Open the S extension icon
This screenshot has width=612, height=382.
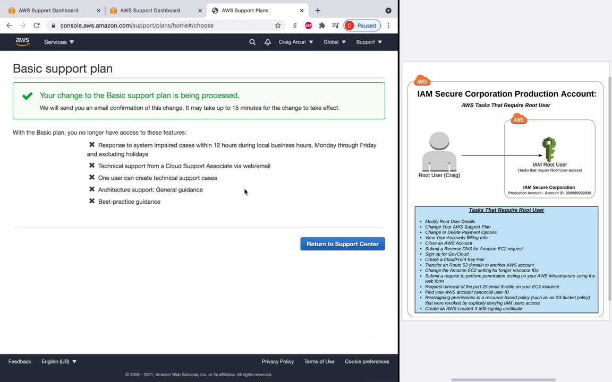(x=295, y=25)
